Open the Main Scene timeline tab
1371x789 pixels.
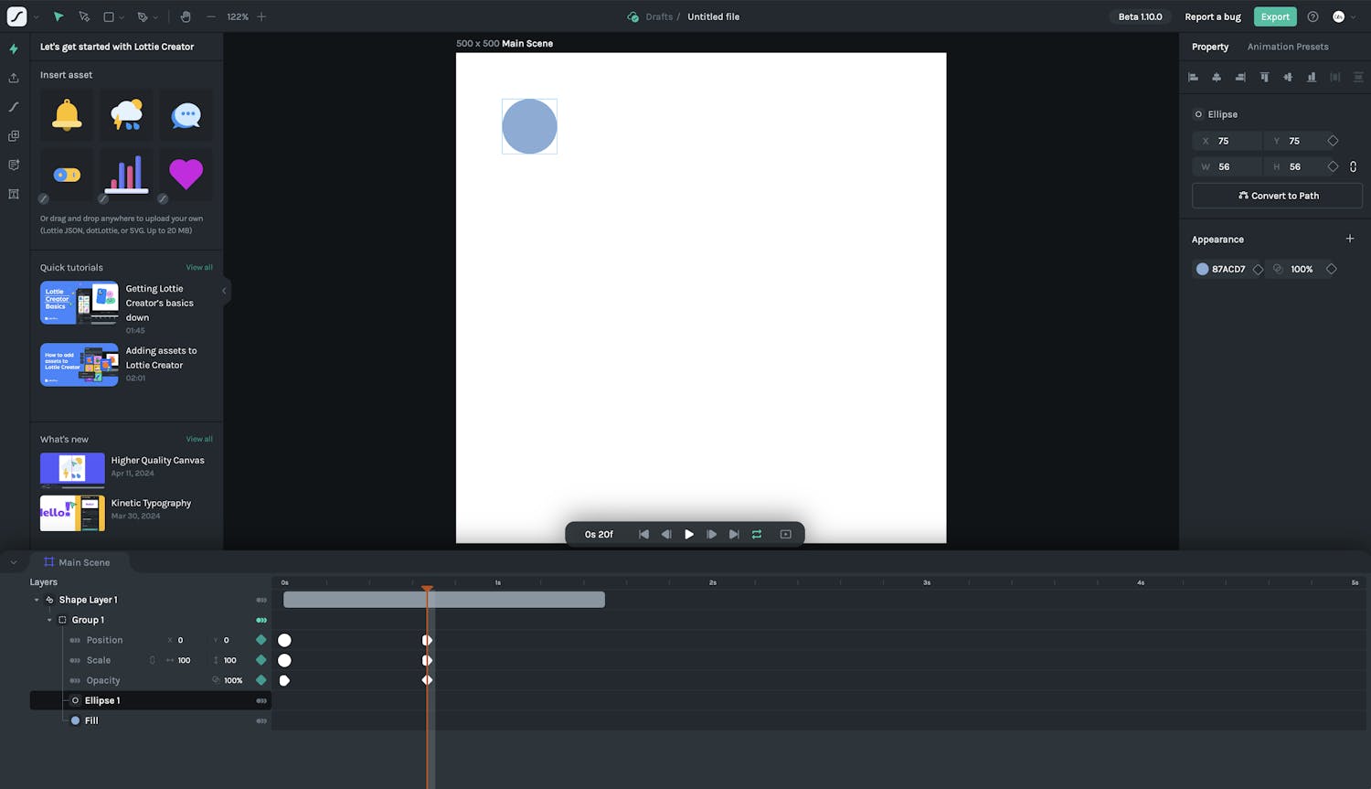pos(83,562)
